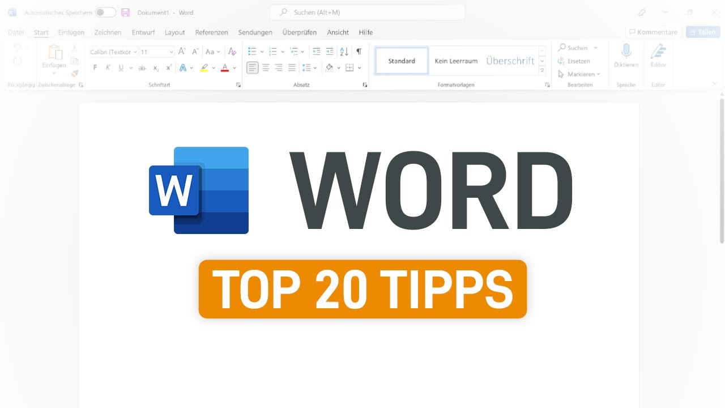Save document with the disk icon
The width and height of the screenshot is (725, 408).
pos(126,12)
